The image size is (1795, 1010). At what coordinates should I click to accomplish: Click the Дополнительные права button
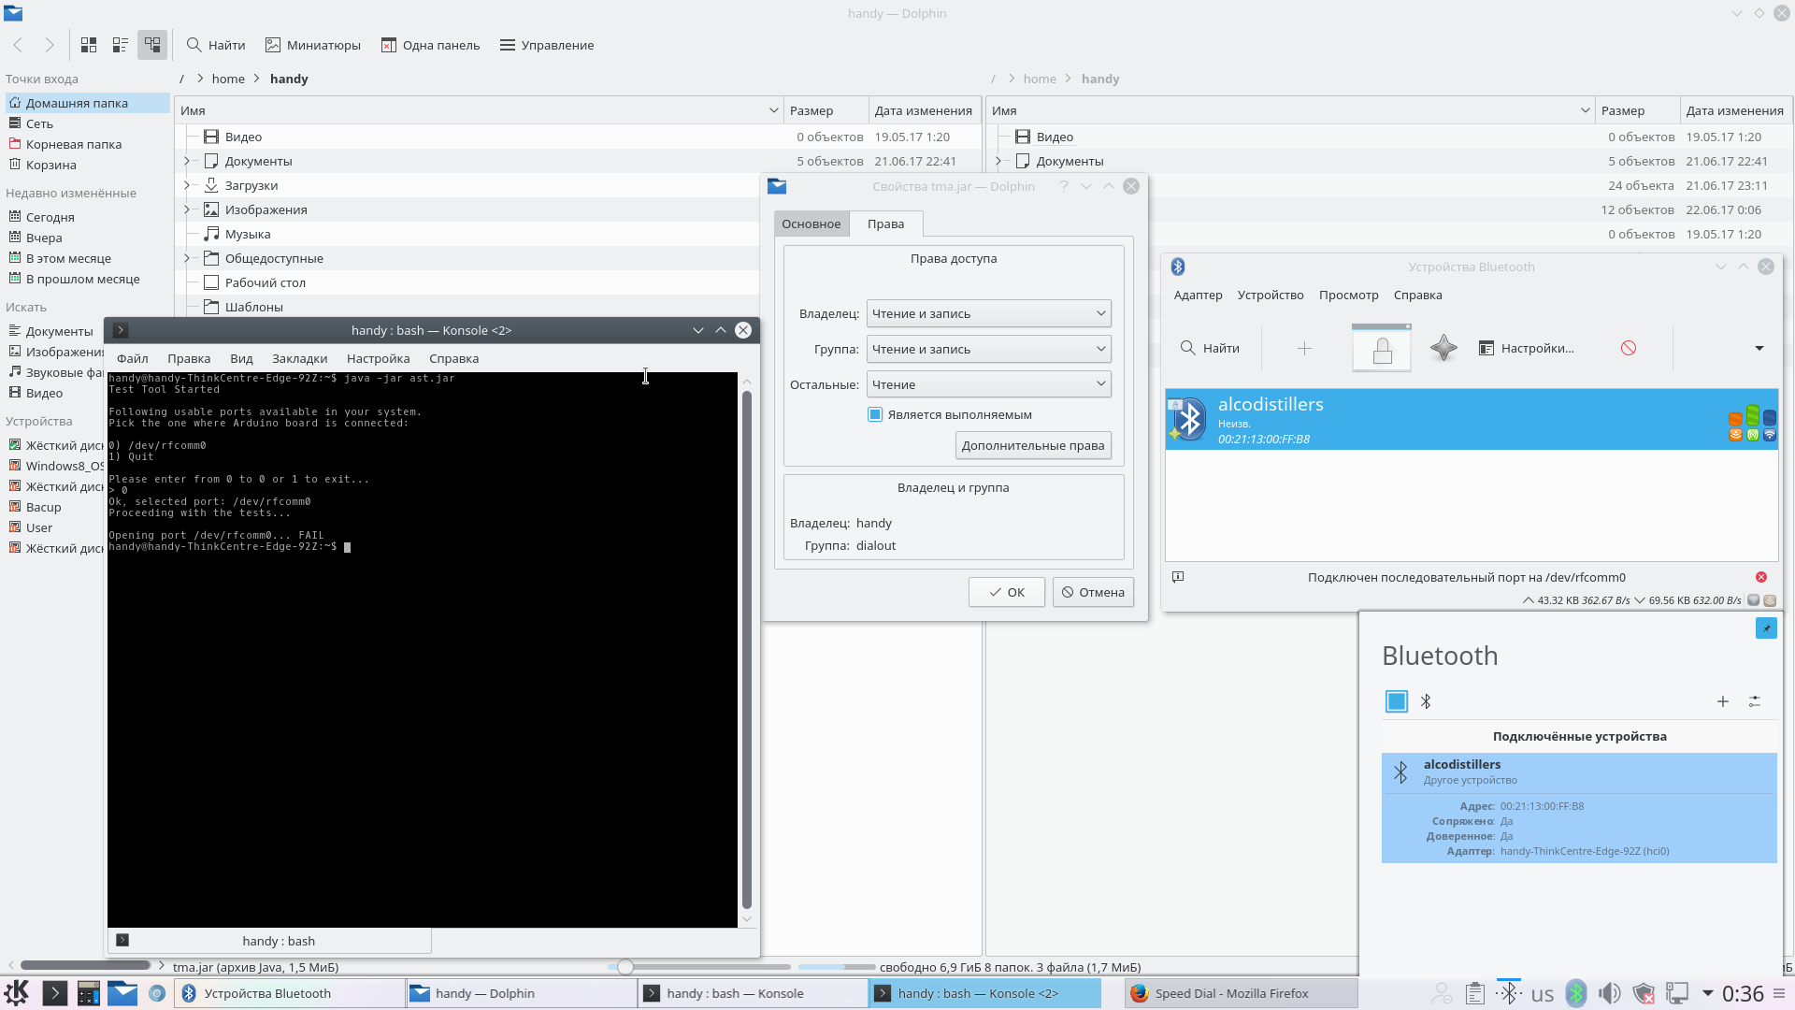(1033, 445)
